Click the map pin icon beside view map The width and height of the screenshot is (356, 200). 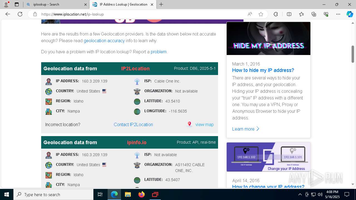click(x=189, y=124)
